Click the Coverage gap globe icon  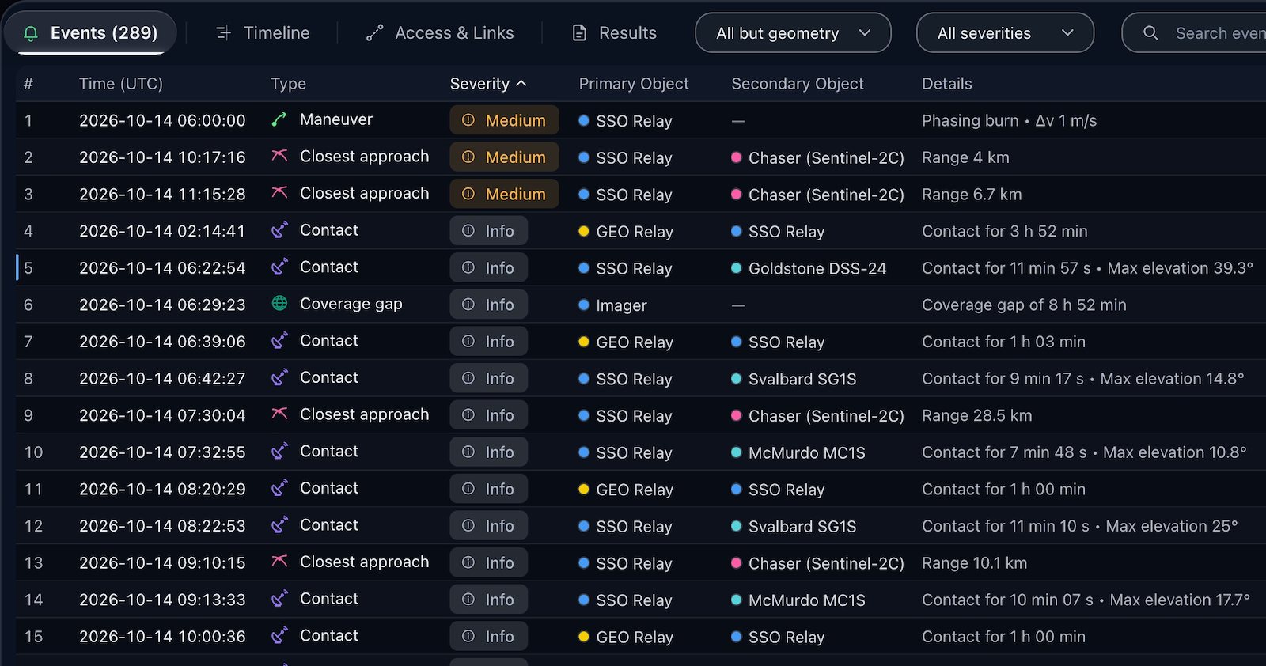(279, 304)
